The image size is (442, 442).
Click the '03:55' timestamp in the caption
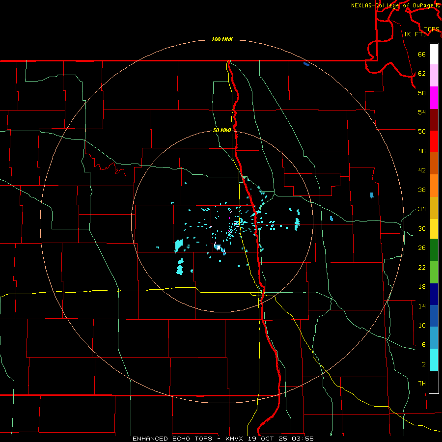tap(303, 439)
